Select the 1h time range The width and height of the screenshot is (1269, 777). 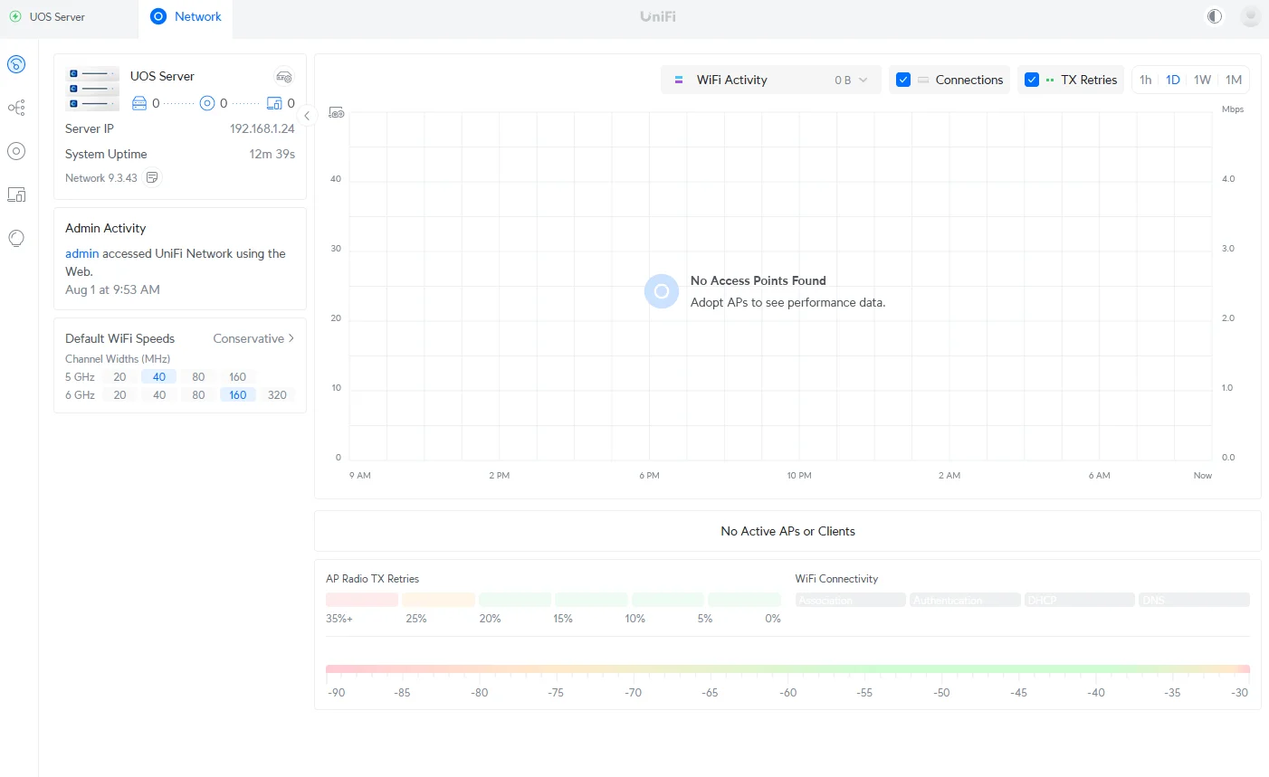point(1146,80)
